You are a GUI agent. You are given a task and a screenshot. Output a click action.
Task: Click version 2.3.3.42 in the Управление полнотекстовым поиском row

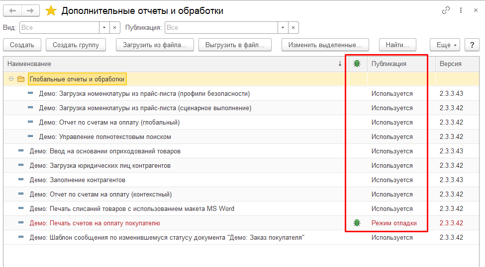click(x=451, y=137)
